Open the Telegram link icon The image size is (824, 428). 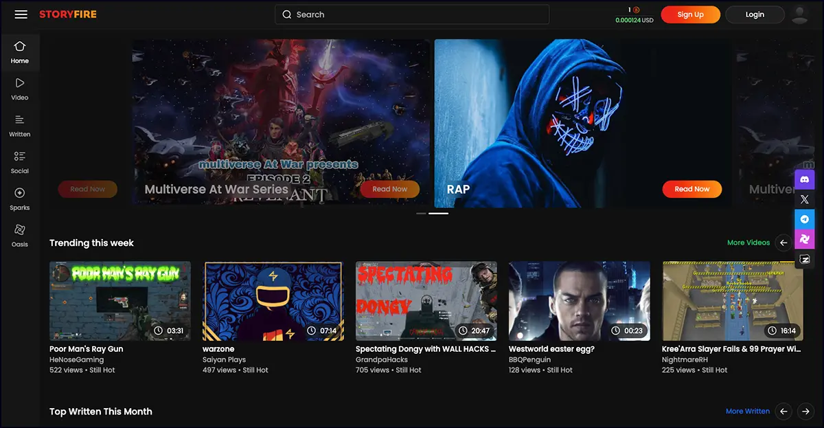804,219
